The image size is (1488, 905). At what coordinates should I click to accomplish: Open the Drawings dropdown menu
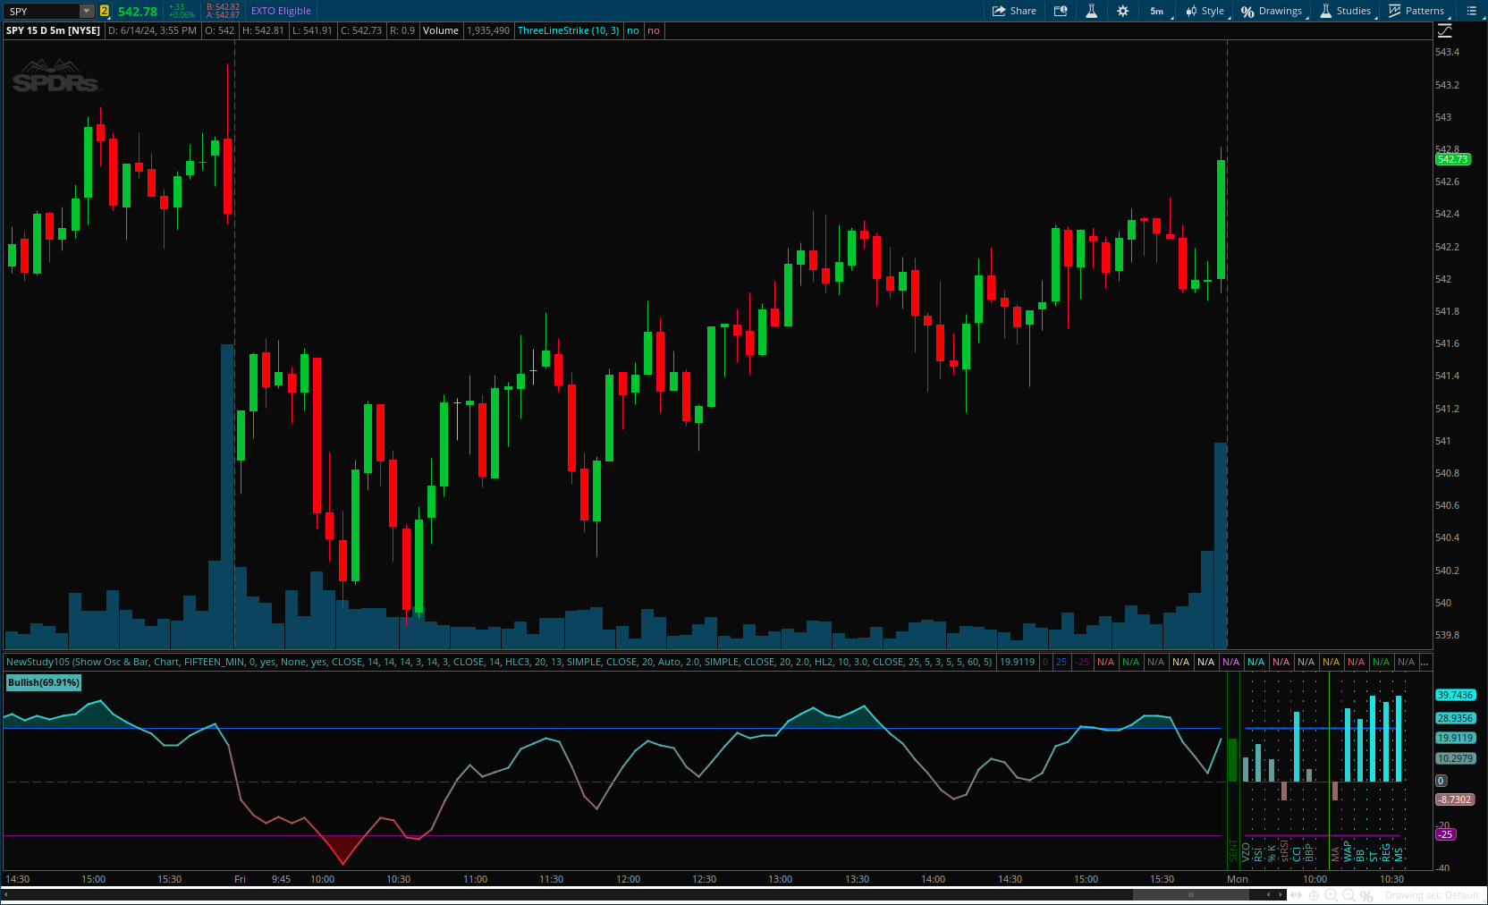(1272, 11)
